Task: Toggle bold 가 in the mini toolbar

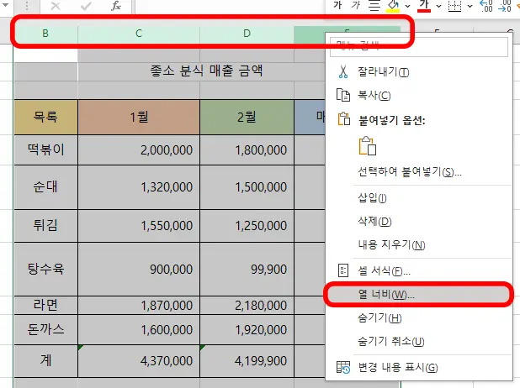Action: pos(337,5)
